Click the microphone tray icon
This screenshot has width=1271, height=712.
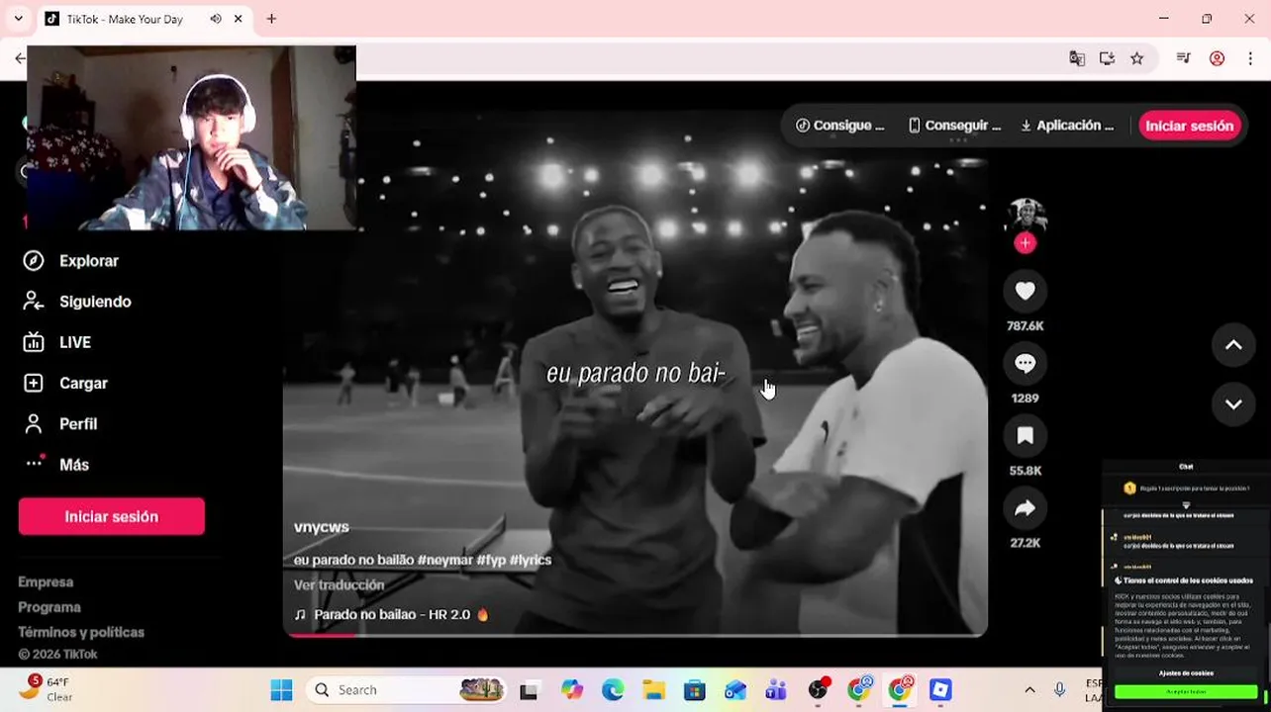pyautogui.click(x=1059, y=690)
